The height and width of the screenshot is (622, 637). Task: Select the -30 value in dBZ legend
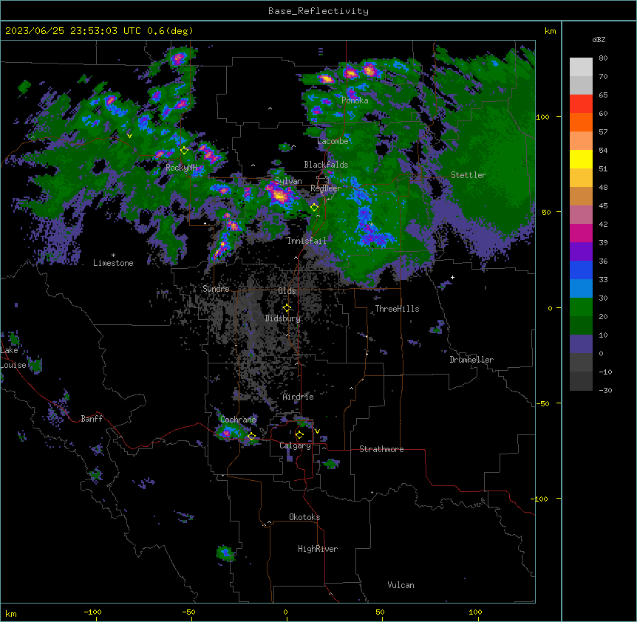point(605,391)
